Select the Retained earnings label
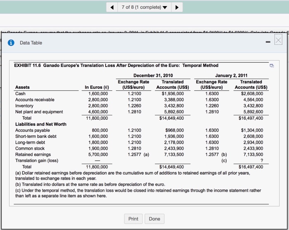This screenshot has height=230, width=289. [x=33, y=154]
